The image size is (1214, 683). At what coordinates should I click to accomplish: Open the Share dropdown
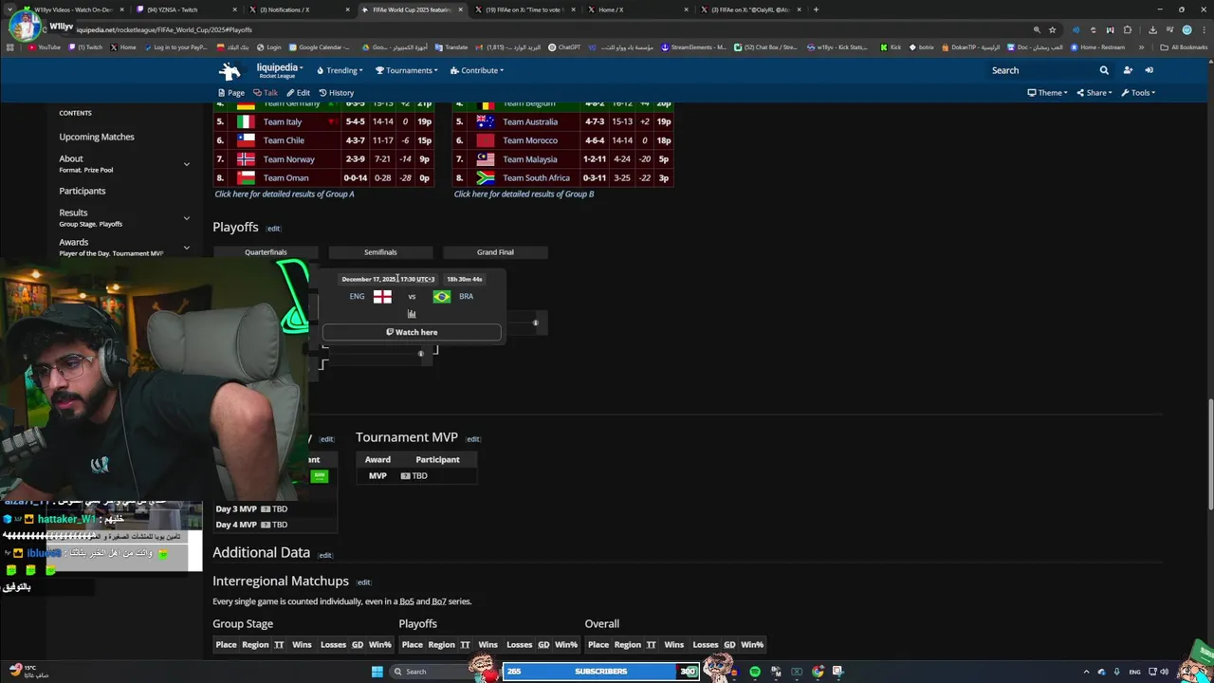tap(1094, 93)
